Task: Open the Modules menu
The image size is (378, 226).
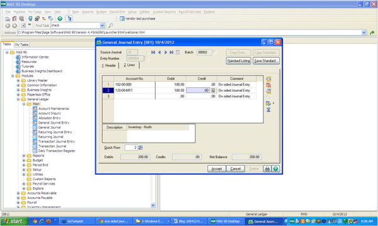Action: pyautogui.click(x=20, y=12)
